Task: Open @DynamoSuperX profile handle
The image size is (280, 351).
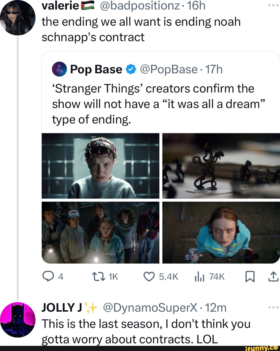Action: point(150,308)
